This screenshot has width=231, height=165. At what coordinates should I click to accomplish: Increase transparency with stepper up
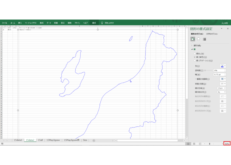coord(225,70)
